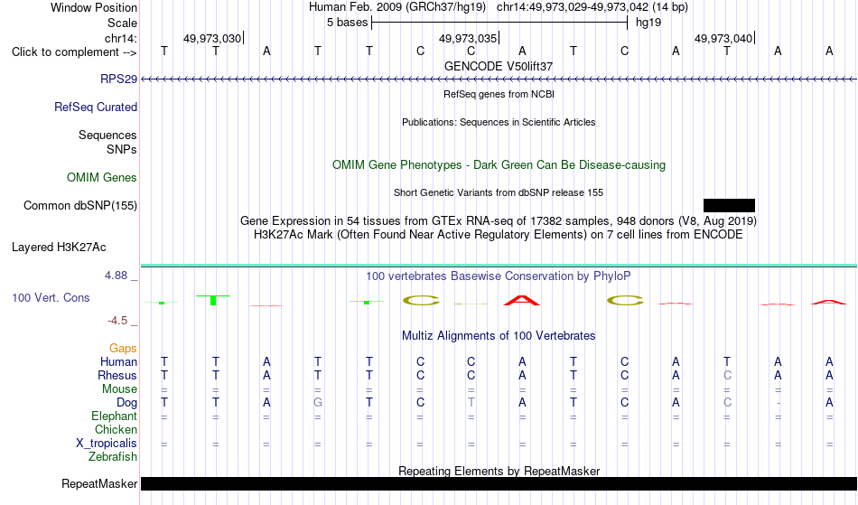Select the Mouse alignment row label
858x505 pixels.
[x=119, y=389]
